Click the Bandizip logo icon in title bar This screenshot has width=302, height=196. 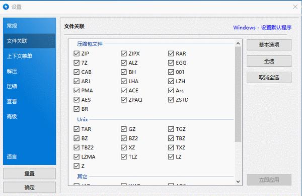[6, 7]
